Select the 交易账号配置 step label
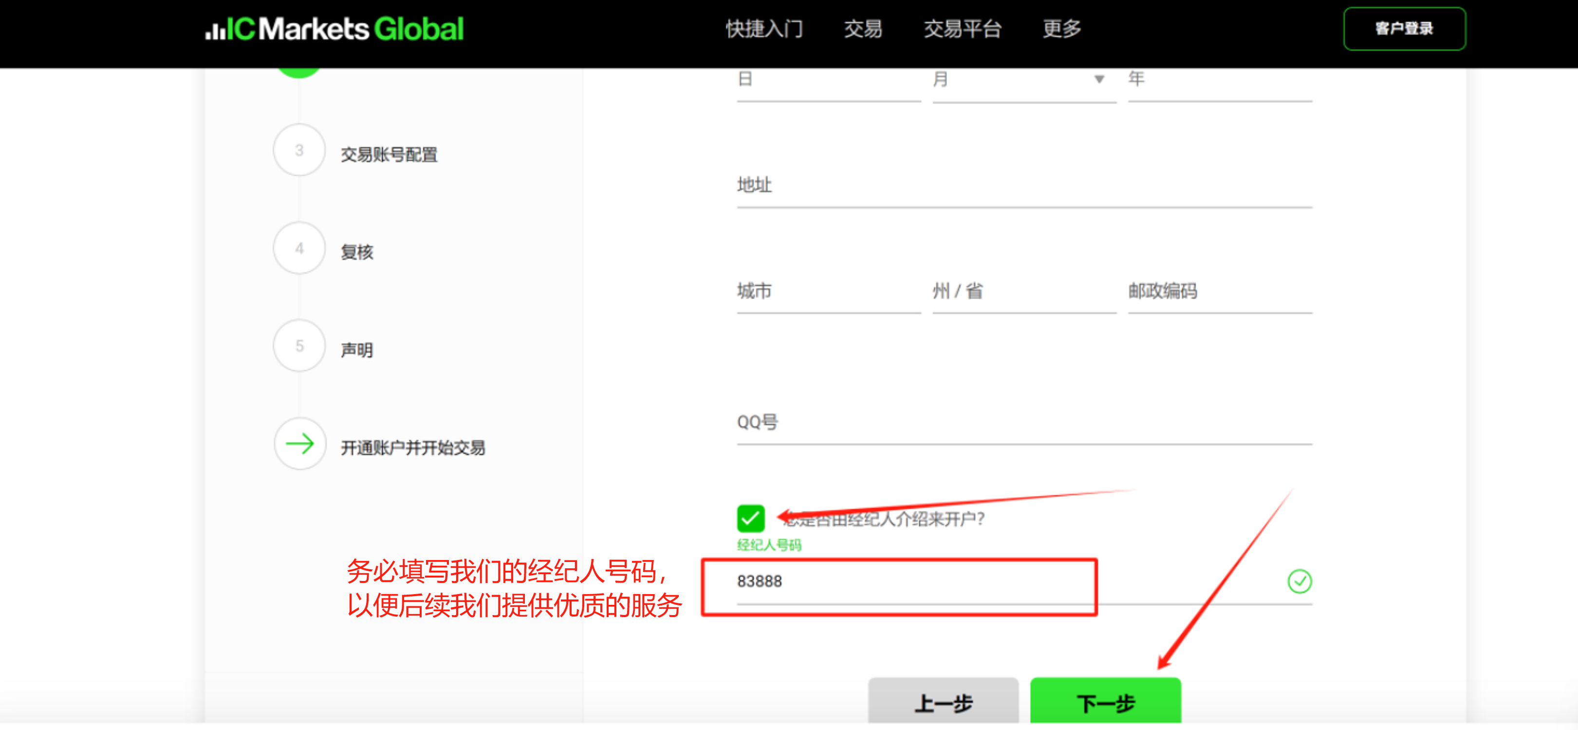This screenshot has width=1578, height=730. click(389, 154)
